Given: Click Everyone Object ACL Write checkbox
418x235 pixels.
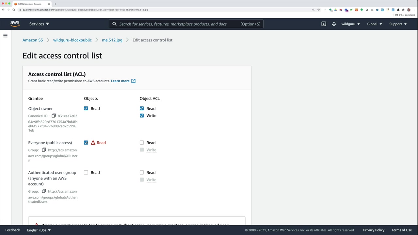Looking at the screenshot, I should [142, 150].
